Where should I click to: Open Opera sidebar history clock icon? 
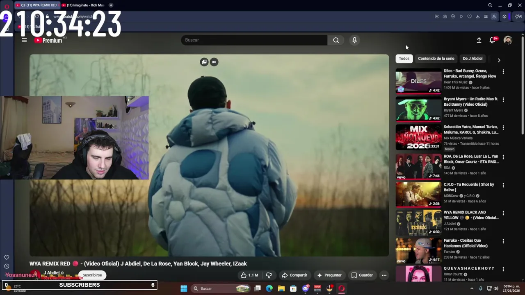[x=7, y=266]
